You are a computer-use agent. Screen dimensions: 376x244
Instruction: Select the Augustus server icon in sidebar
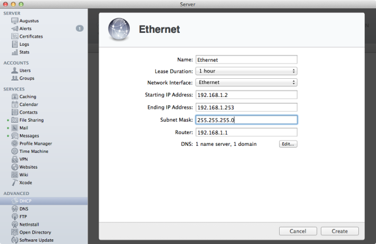[x=15, y=21]
